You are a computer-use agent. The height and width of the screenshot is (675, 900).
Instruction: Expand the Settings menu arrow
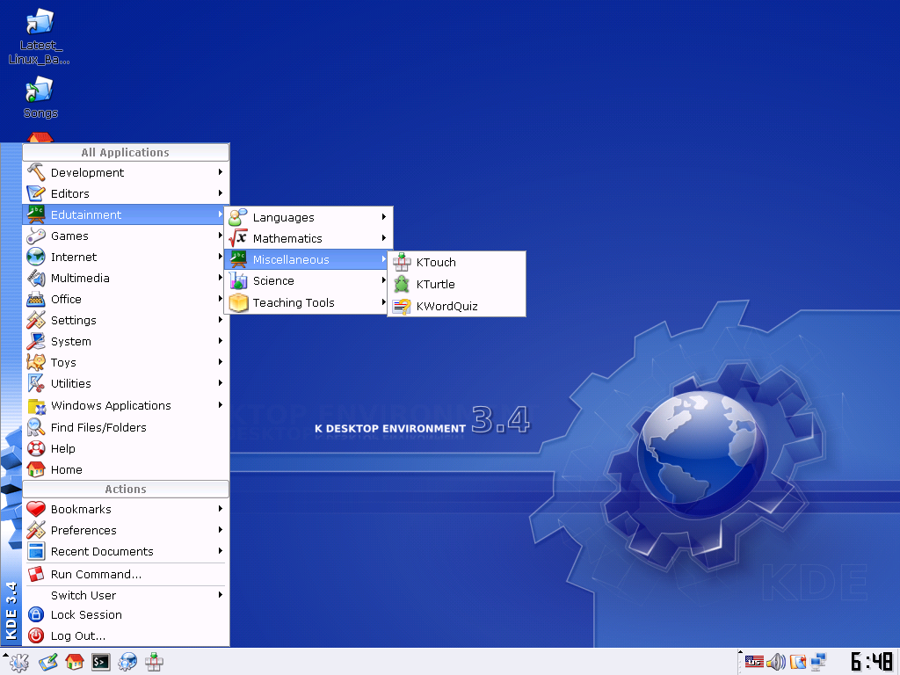point(221,320)
